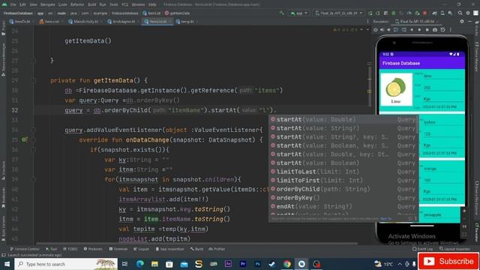480x270 pixels.
Task: Select startAt(value: Boolean) completion suggestion
Action: click(x=343, y=163)
